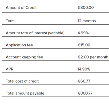Click the word payable in last row
Image resolution: width=109 pixels, height=109 pixels.
click(x=37, y=93)
